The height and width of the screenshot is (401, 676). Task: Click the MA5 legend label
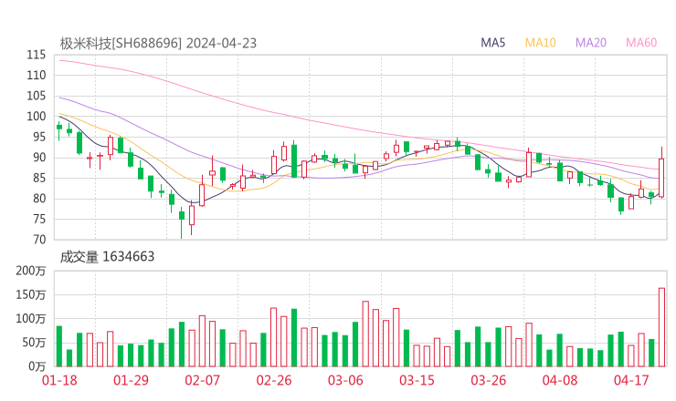[492, 43]
